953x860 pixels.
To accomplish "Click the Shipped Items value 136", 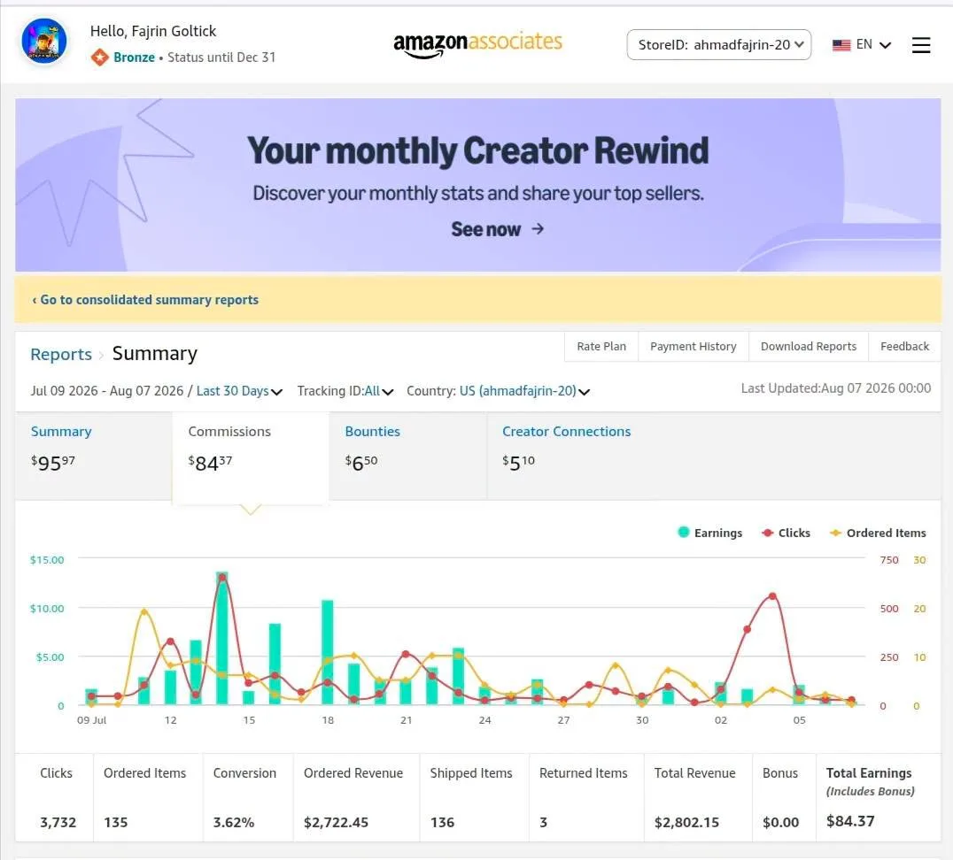I will click(443, 822).
